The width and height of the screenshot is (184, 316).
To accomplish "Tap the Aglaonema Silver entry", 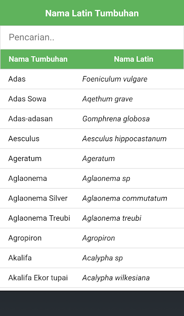I will tap(92, 198).
